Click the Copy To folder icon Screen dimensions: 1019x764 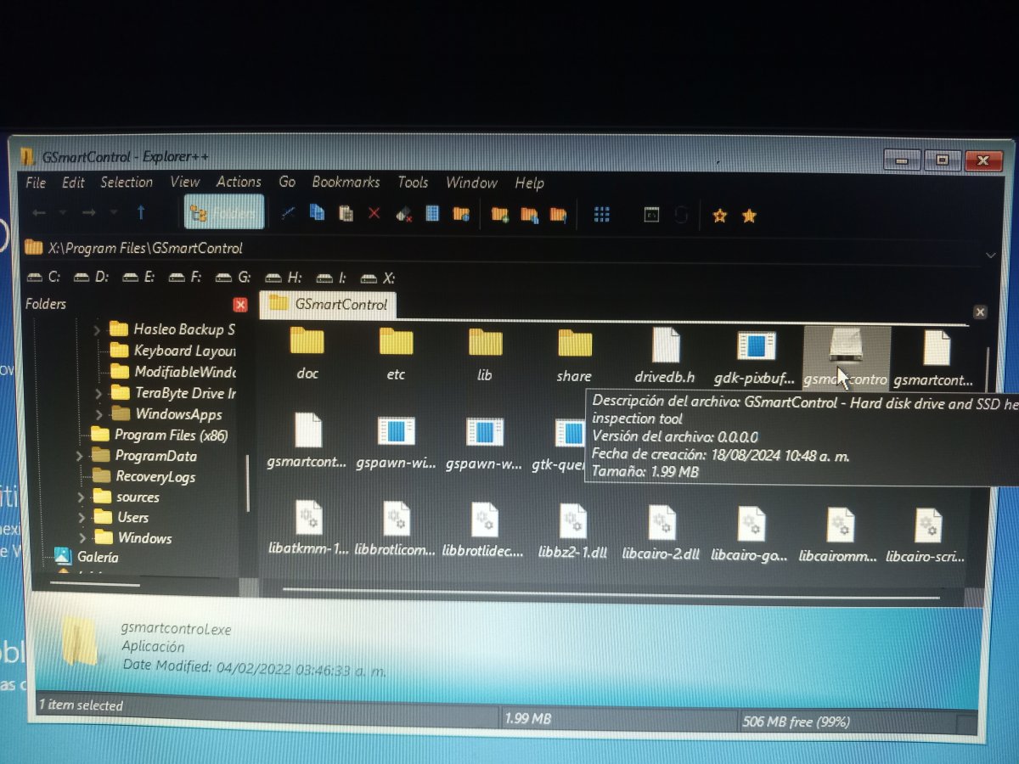(x=529, y=215)
